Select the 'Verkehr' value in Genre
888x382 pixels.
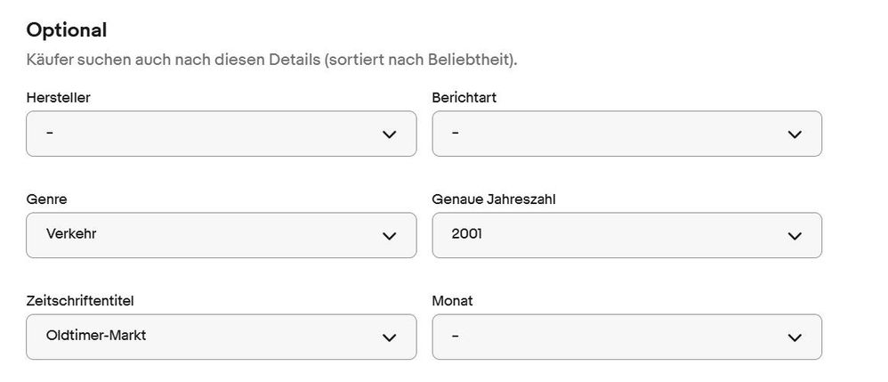(71, 235)
